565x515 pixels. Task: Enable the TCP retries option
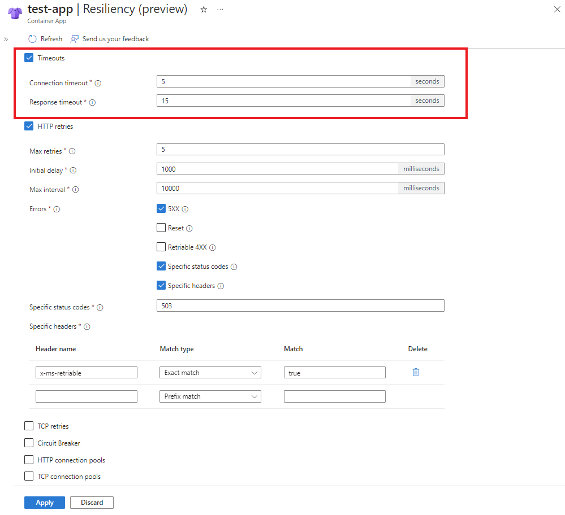click(29, 426)
